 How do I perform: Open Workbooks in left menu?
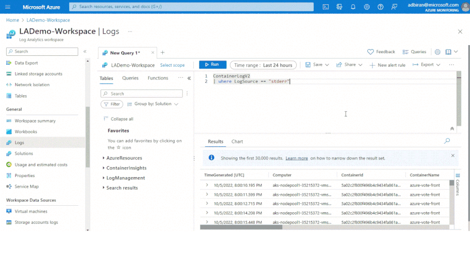pos(26,132)
